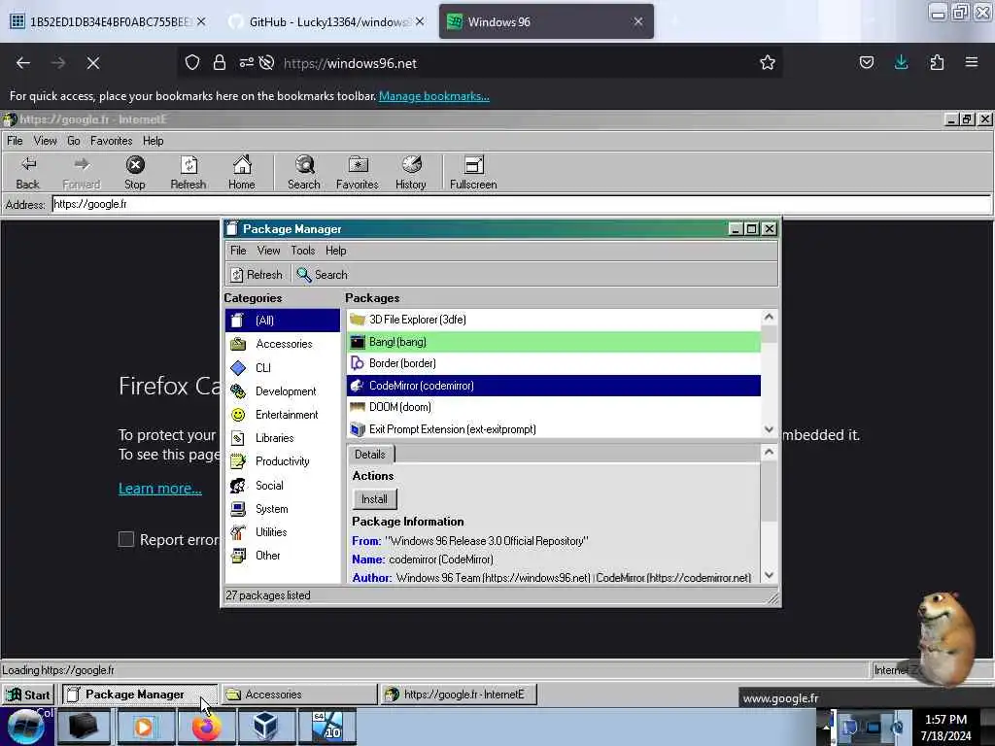Click the Install button
Viewport: 995px width, 746px height.
[374, 499]
